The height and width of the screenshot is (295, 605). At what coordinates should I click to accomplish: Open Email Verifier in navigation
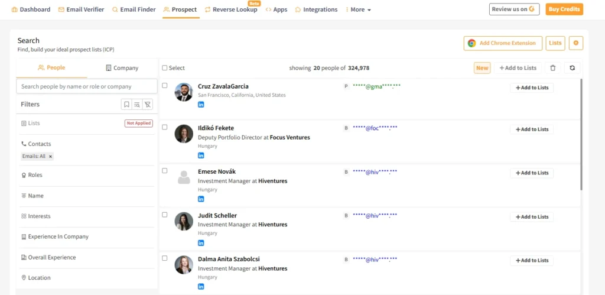click(81, 9)
